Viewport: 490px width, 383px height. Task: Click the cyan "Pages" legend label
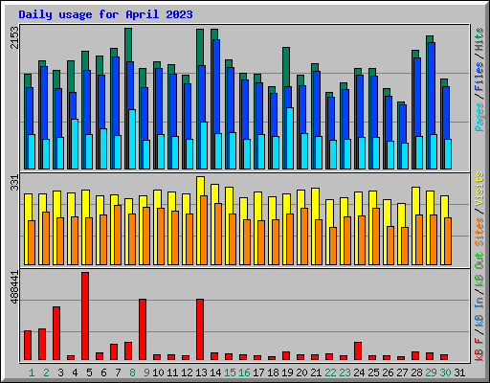(479, 117)
